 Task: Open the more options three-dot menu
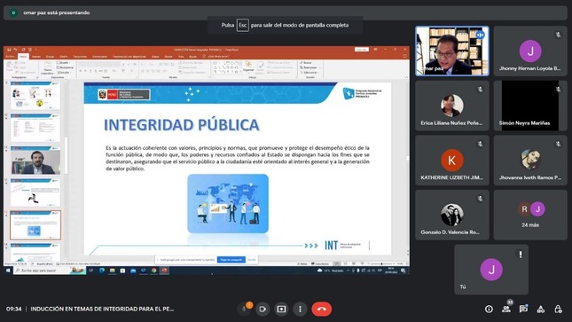tap(300, 309)
